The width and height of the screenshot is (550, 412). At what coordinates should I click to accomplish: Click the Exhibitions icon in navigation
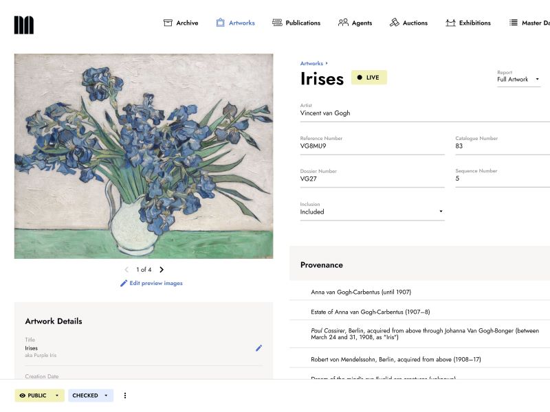point(451,23)
